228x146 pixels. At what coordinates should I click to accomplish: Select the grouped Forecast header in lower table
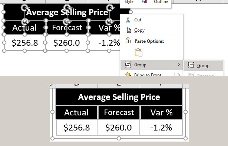coord(119,112)
